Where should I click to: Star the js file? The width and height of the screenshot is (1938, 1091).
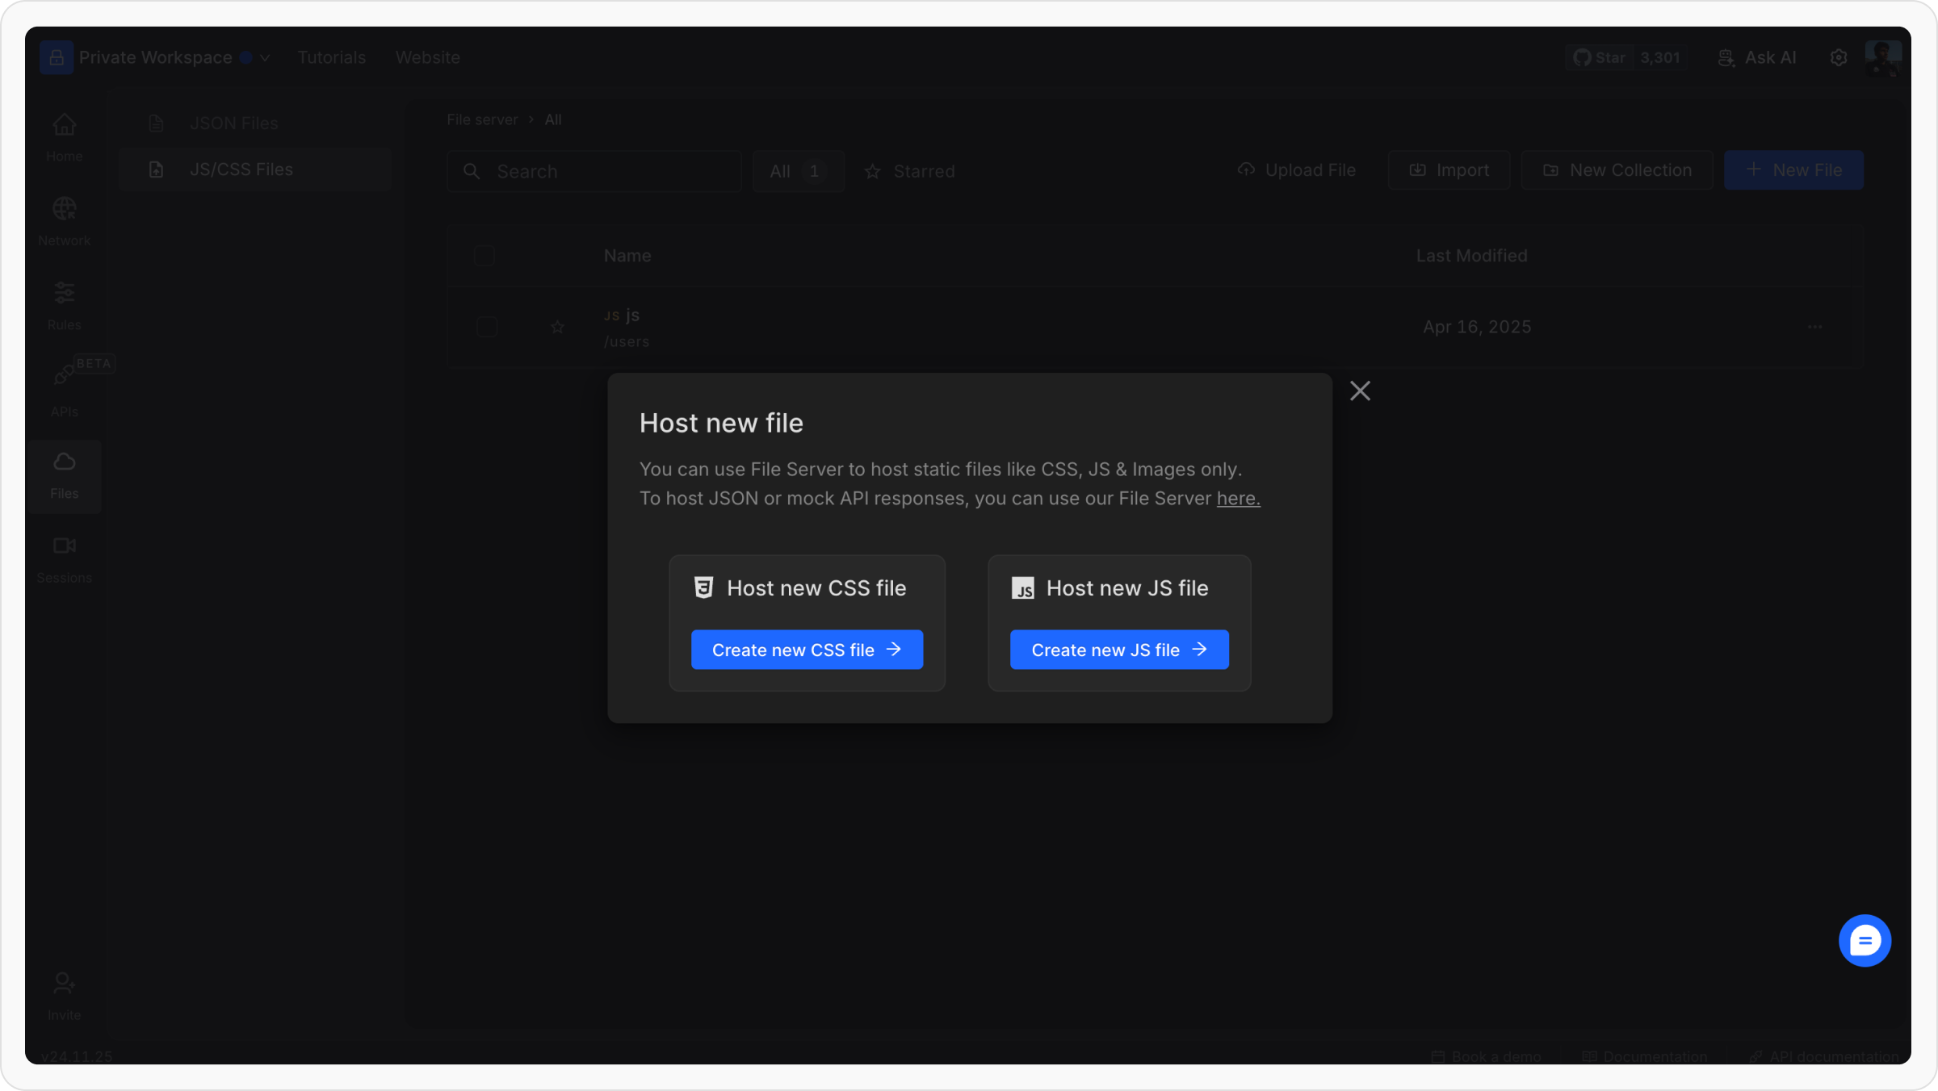pyautogui.click(x=557, y=328)
